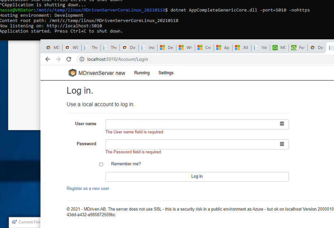Viewport: 334px width, 228px height.
Task: Click password manager icon in Password field
Action: [282, 144]
